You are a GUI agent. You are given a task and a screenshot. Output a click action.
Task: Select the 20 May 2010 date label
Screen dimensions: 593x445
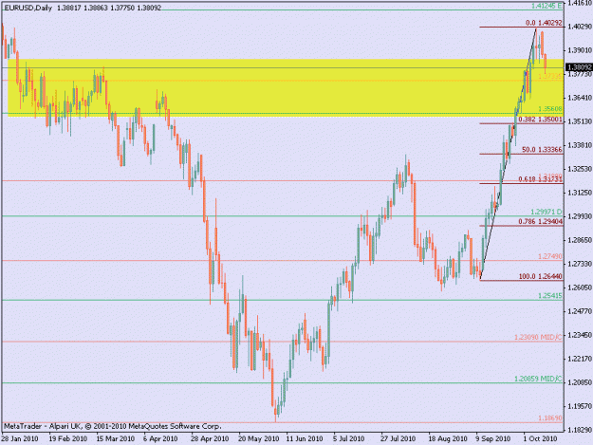[x=258, y=438]
